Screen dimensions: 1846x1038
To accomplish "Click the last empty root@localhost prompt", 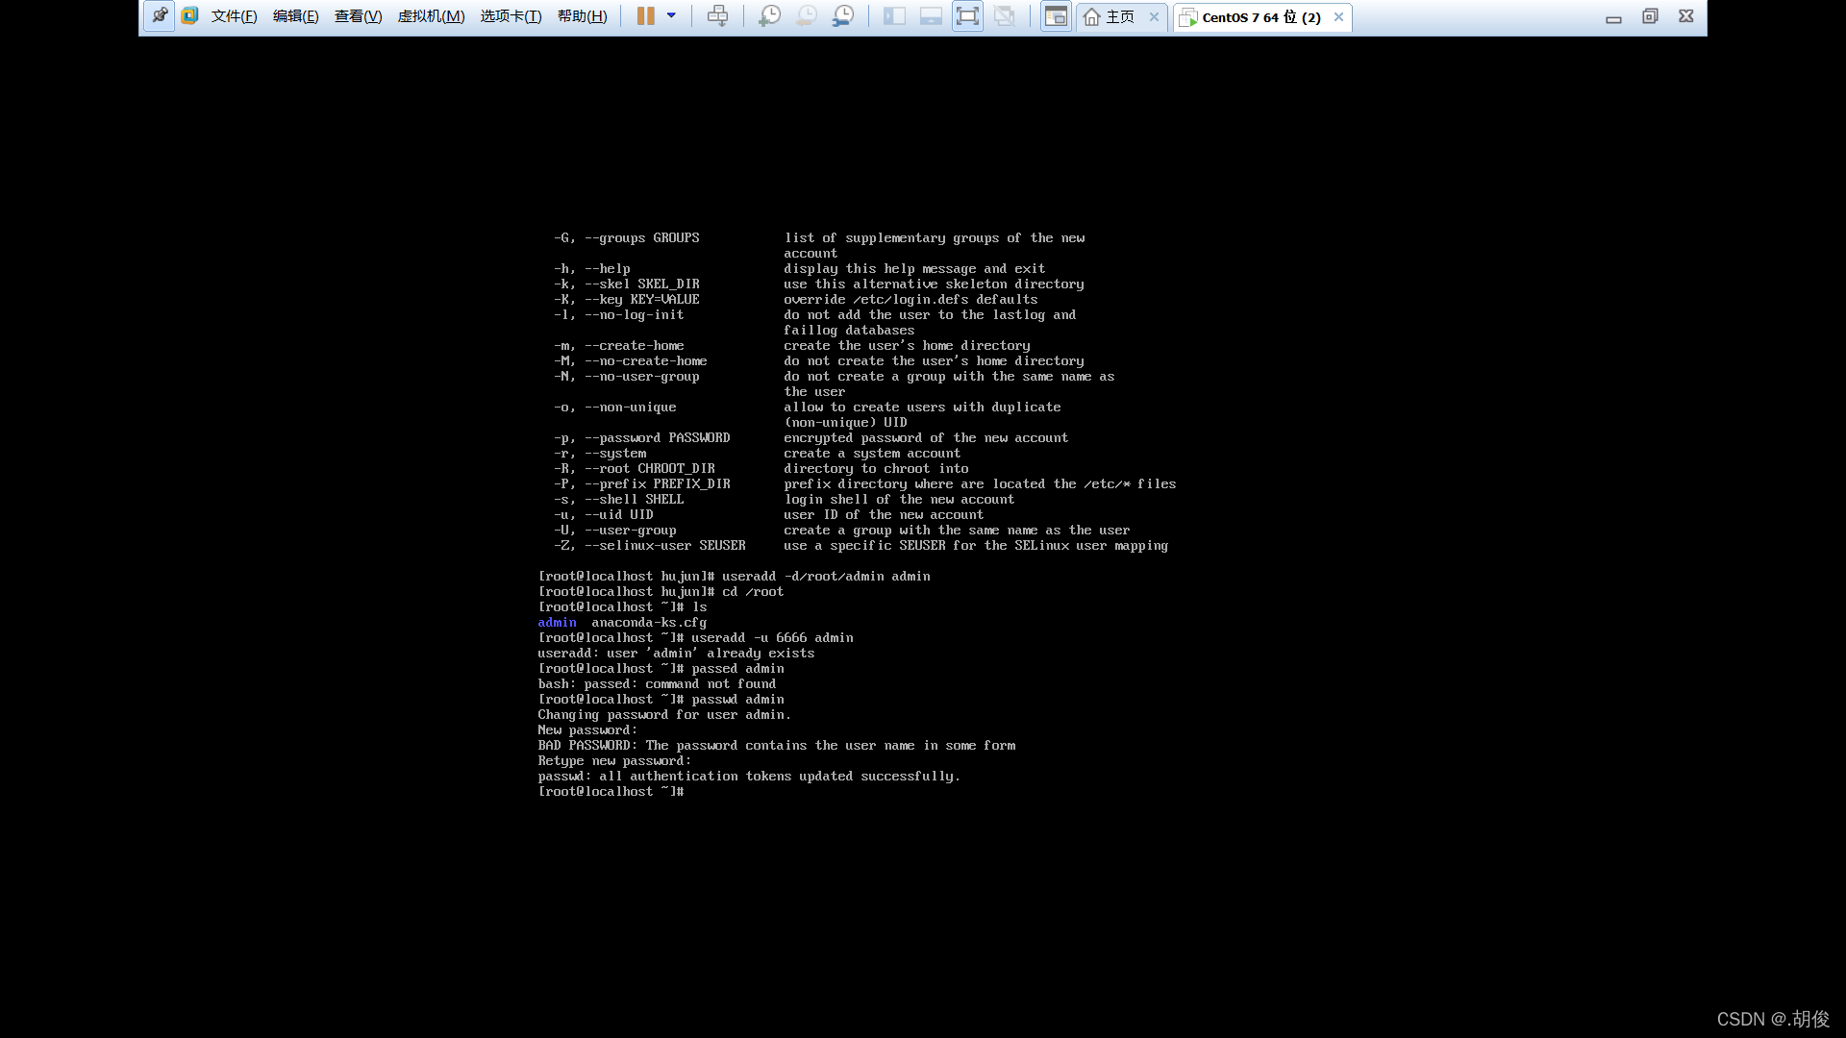I will 611,791.
